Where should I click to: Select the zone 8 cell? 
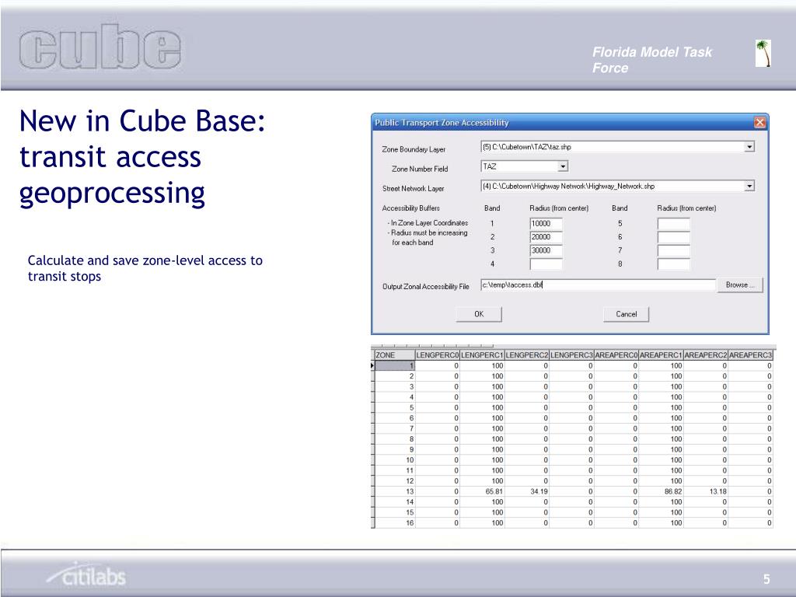(x=394, y=439)
